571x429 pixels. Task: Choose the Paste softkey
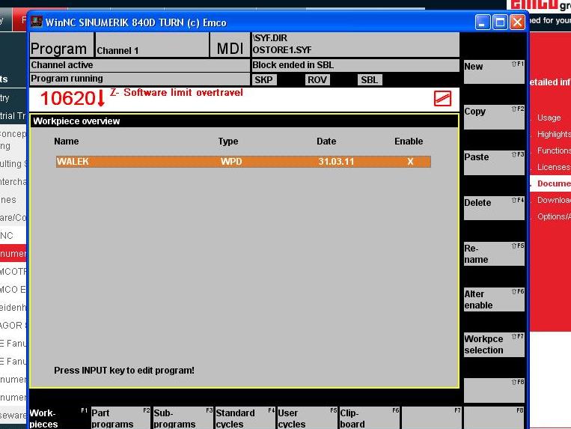[x=494, y=162]
